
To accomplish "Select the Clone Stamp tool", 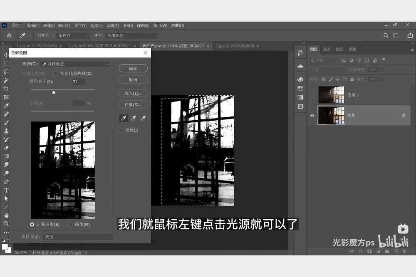I will [x=6, y=131].
